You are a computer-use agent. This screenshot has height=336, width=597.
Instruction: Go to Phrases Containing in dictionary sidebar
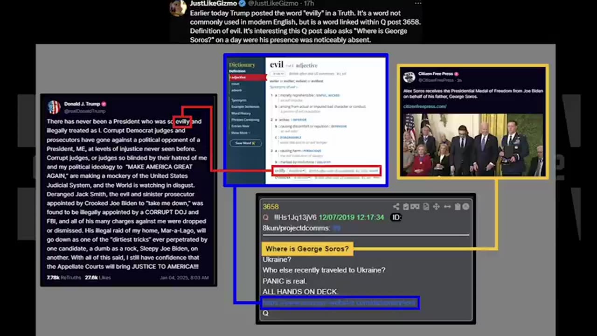pos(244,120)
